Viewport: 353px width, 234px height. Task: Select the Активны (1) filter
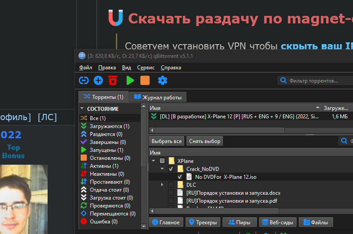(110, 166)
